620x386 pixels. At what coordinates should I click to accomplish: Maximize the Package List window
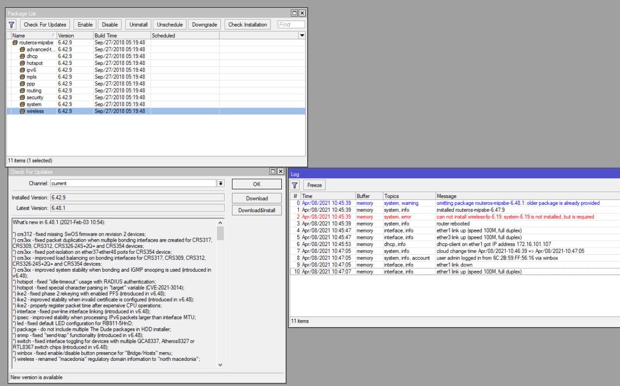[294, 13]
